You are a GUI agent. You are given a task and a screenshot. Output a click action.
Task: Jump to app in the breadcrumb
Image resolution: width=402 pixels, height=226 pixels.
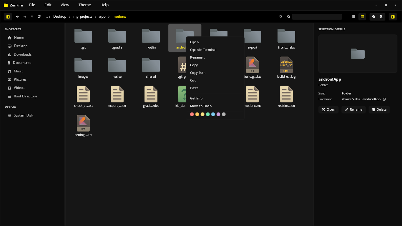(102, 16)
